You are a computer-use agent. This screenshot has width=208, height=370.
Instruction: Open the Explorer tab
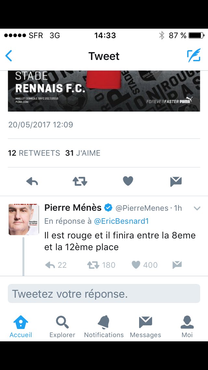pyautogui.click(x=62, y=327)
